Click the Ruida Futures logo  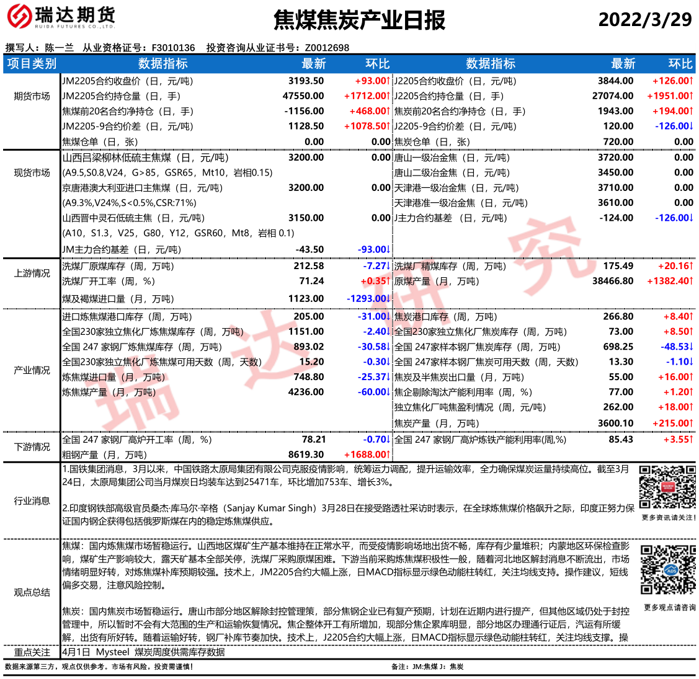[61, 17]
